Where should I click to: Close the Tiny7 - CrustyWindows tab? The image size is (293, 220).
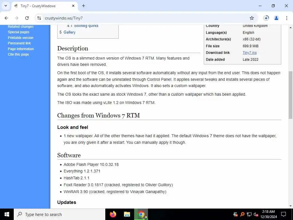click(73, 6)
